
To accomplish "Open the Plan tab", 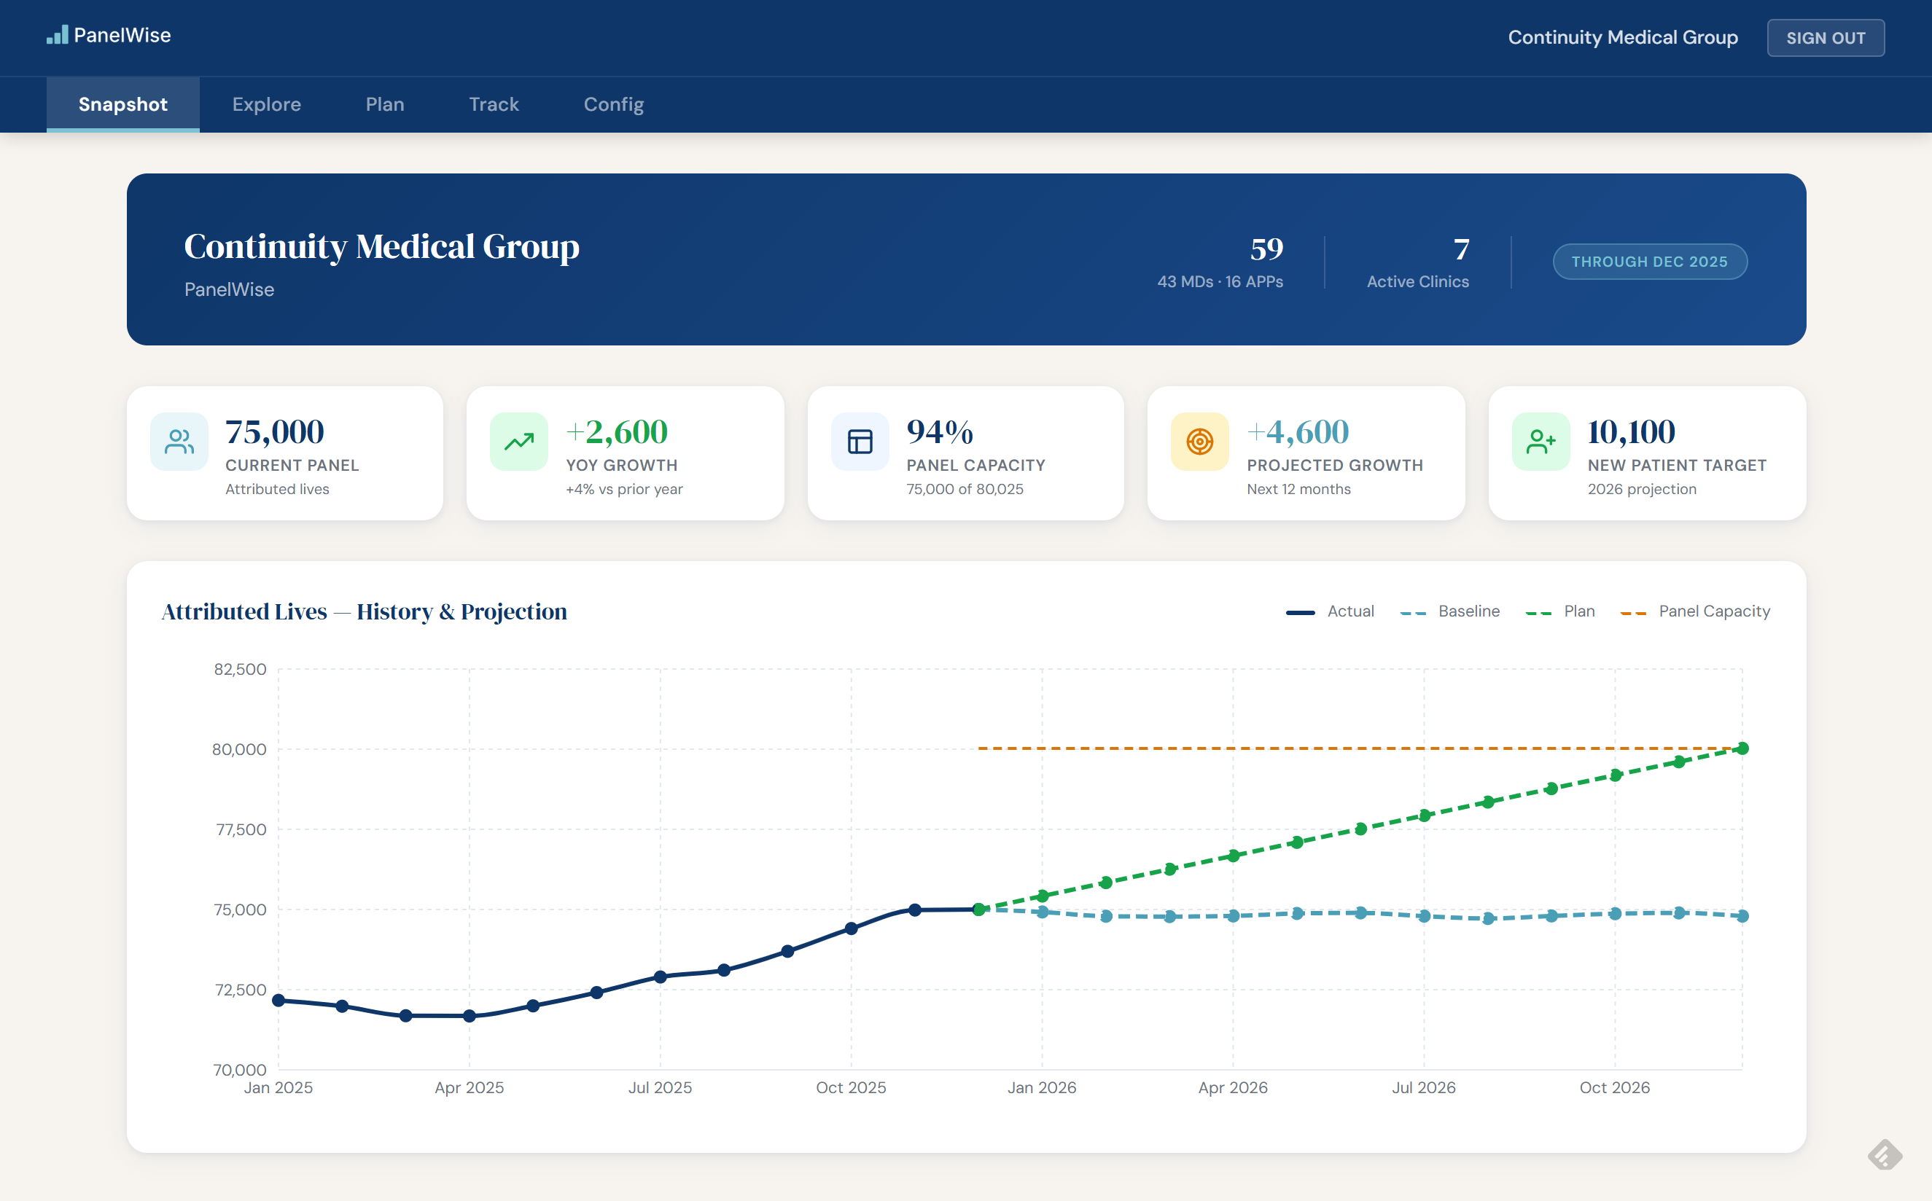I will coord(384,104).
